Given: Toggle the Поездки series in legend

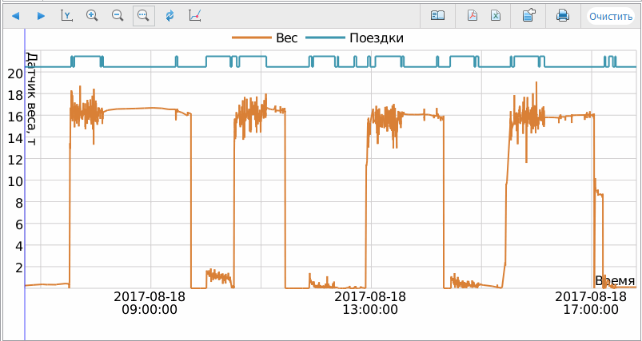Looking at the screenshot, I should pyautogui.click(x=376, y=38).
